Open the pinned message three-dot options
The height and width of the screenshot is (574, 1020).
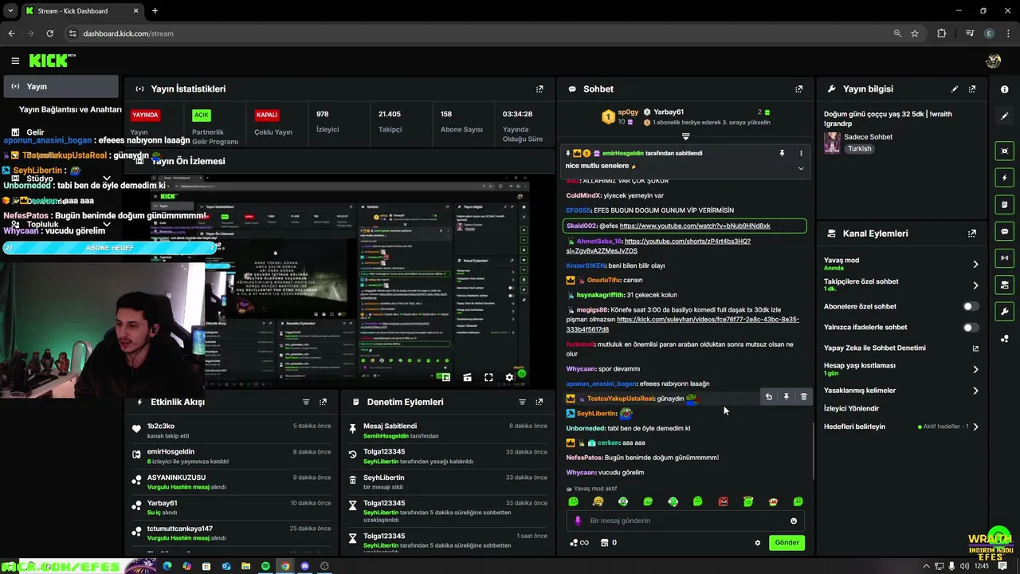pos(801,153)
